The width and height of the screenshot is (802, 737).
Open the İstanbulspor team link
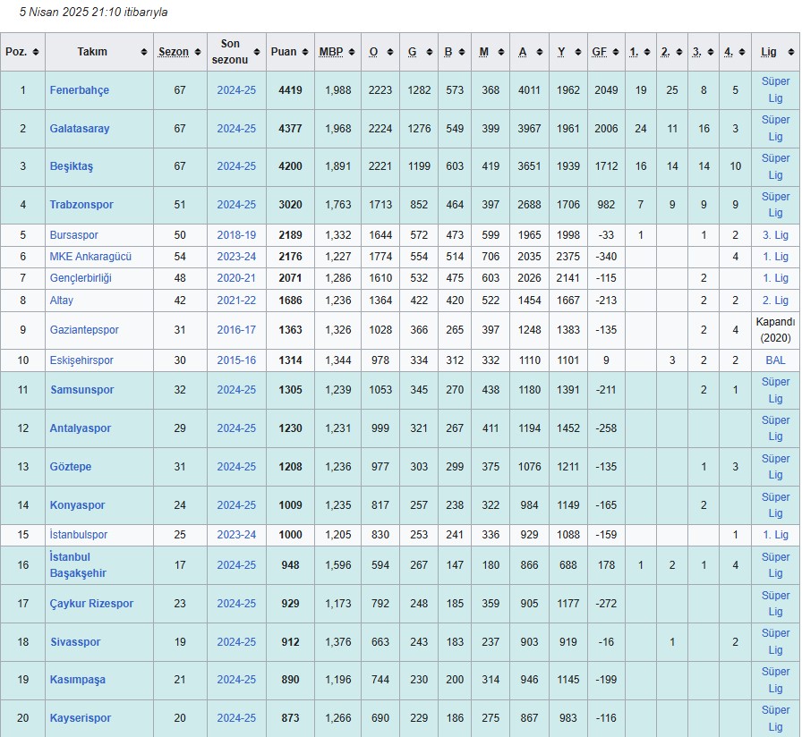(x=78, y=535)
